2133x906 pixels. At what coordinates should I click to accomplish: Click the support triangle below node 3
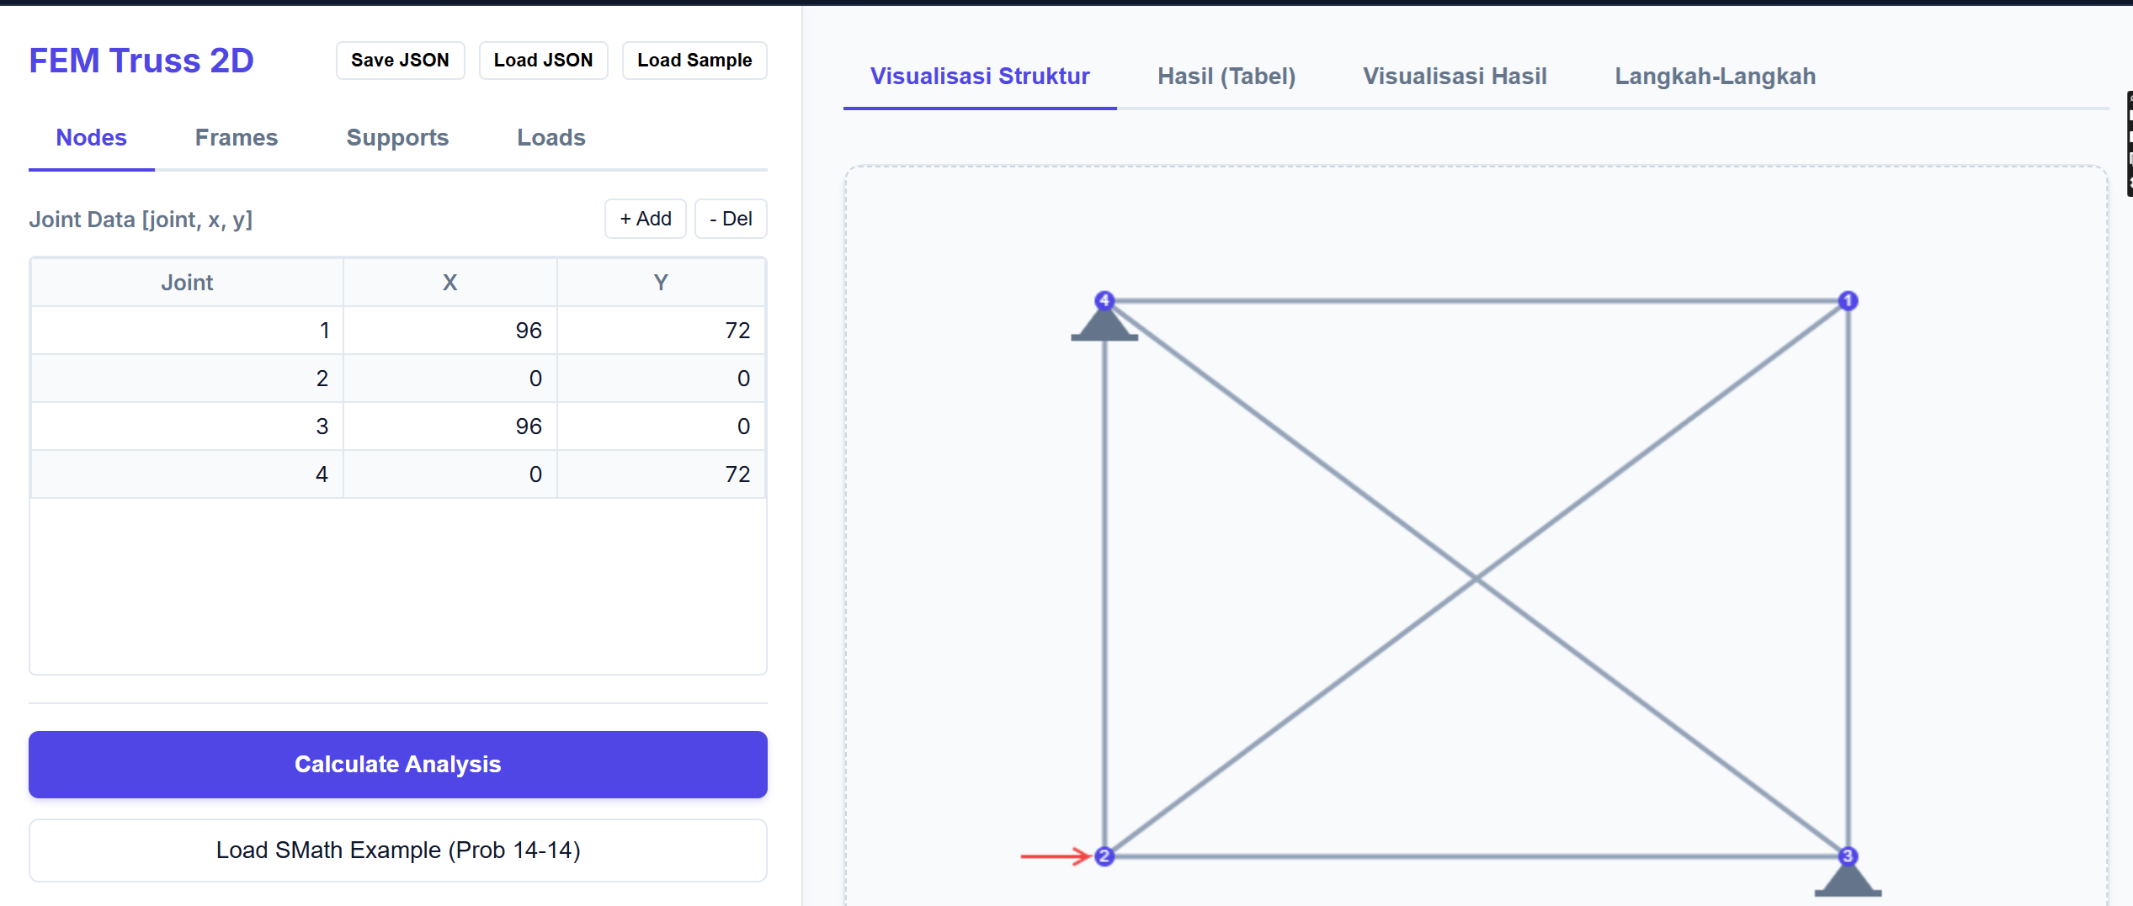tap(1848, 883)
